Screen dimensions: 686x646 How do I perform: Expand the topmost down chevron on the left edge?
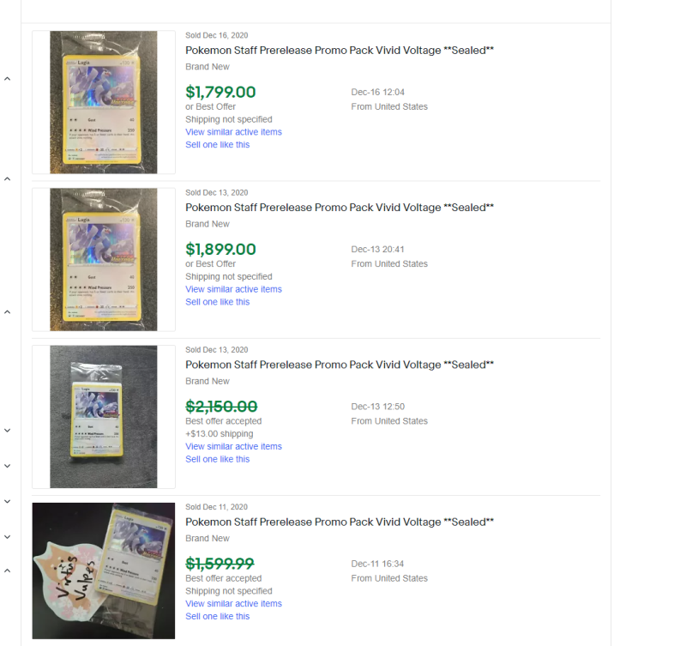[8, 430]
